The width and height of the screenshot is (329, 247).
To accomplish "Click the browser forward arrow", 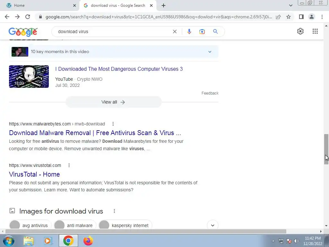I will tap(17, 17).
